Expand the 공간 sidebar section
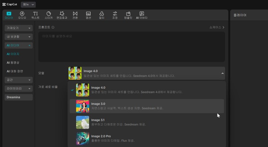Image resolution: width=268 pixels, height=147 pixels. point(18,80)
